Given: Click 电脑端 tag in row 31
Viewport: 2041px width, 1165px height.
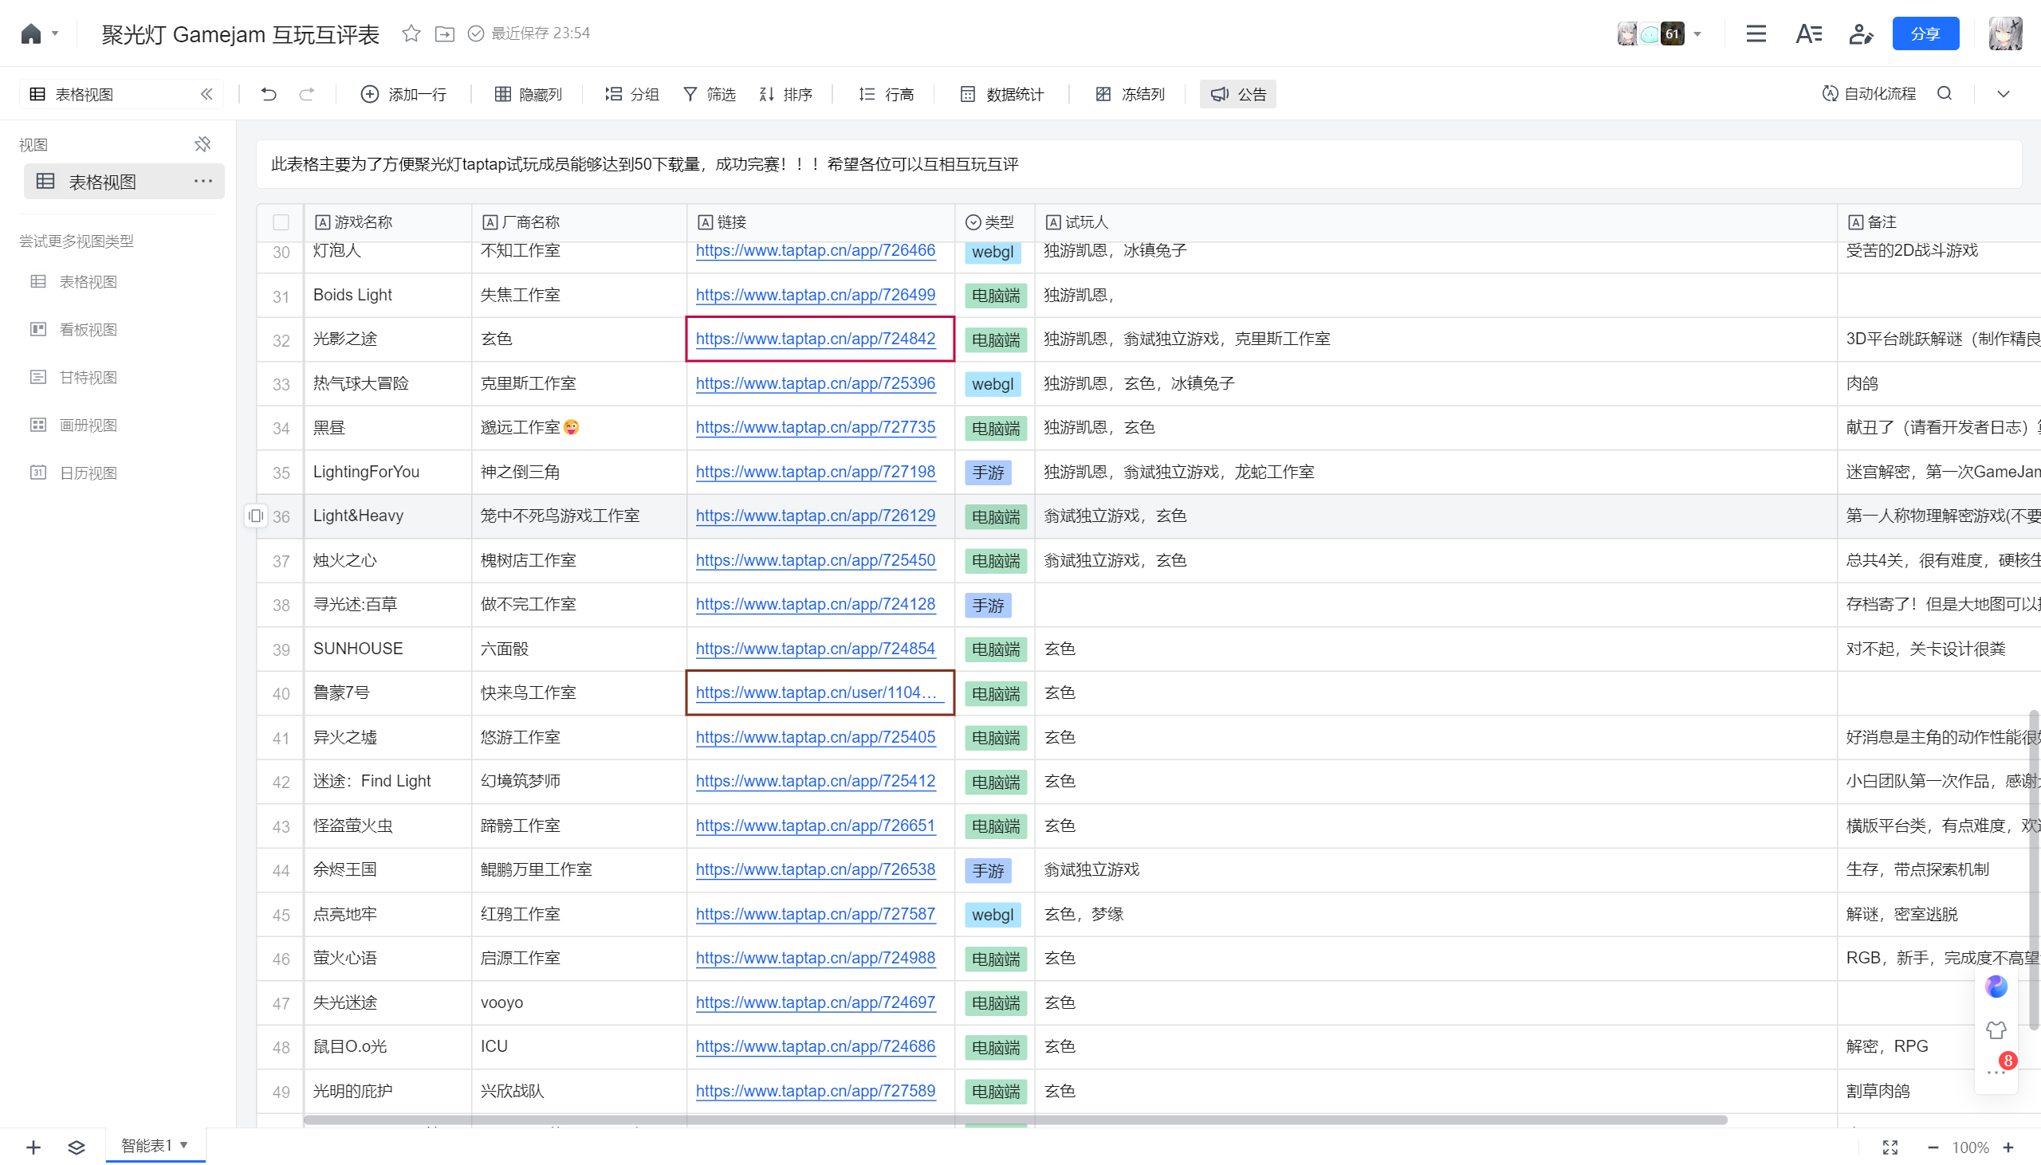Looking at the screenshot, I should (x=996, y=296).
